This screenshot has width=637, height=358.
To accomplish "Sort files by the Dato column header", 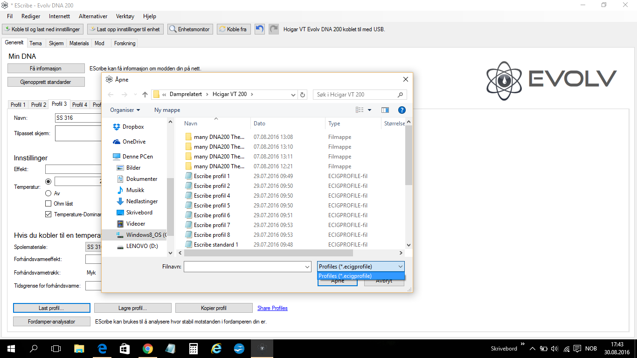I will point(288,124).
